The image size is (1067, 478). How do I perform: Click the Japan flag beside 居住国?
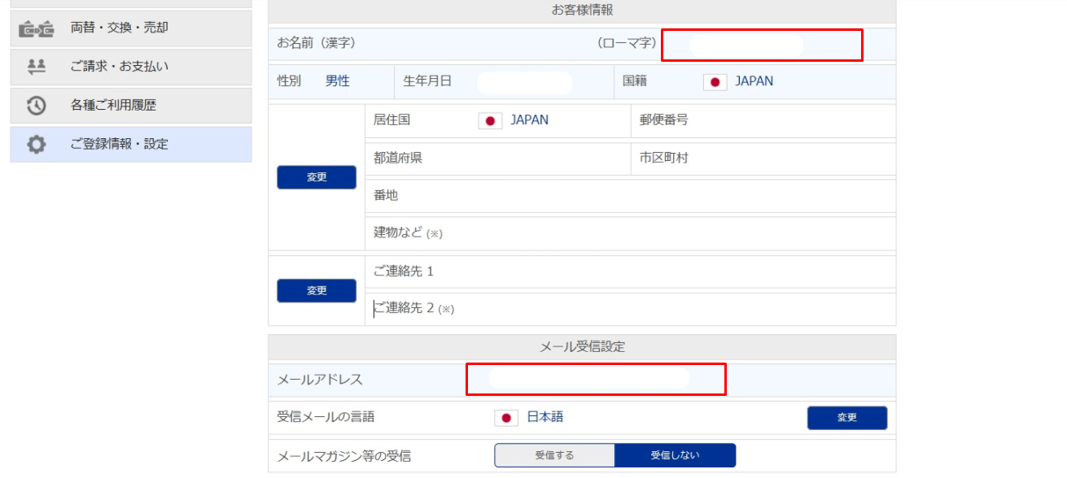pos(490,121)
